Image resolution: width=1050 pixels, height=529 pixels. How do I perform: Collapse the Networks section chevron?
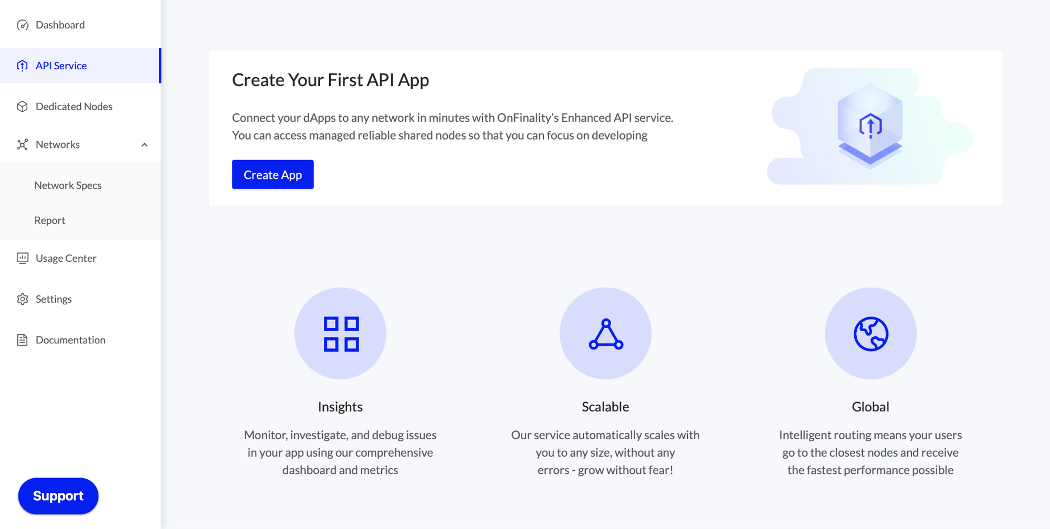144,145
